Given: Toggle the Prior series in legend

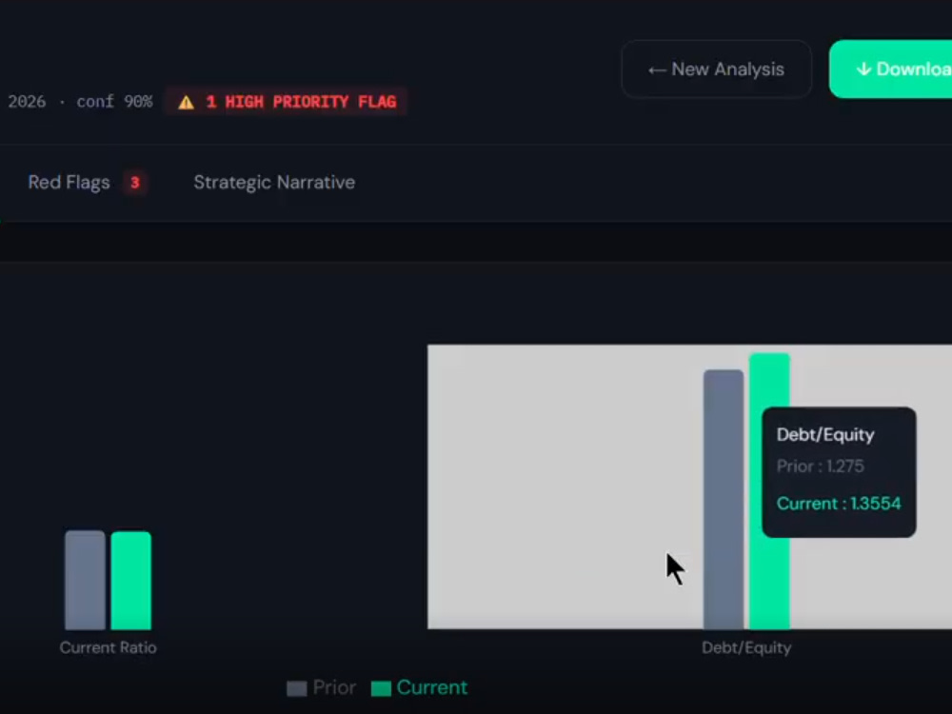Looking at the screenshot, I should click(321, 688).
